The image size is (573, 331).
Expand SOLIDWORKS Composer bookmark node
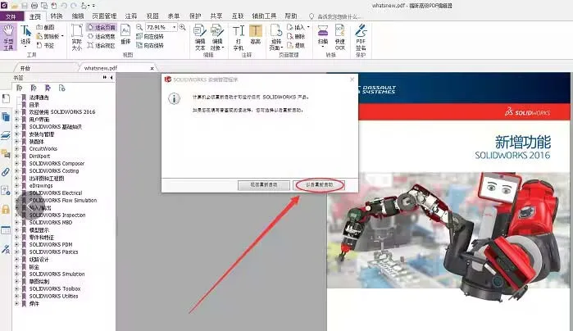(16, 163)
